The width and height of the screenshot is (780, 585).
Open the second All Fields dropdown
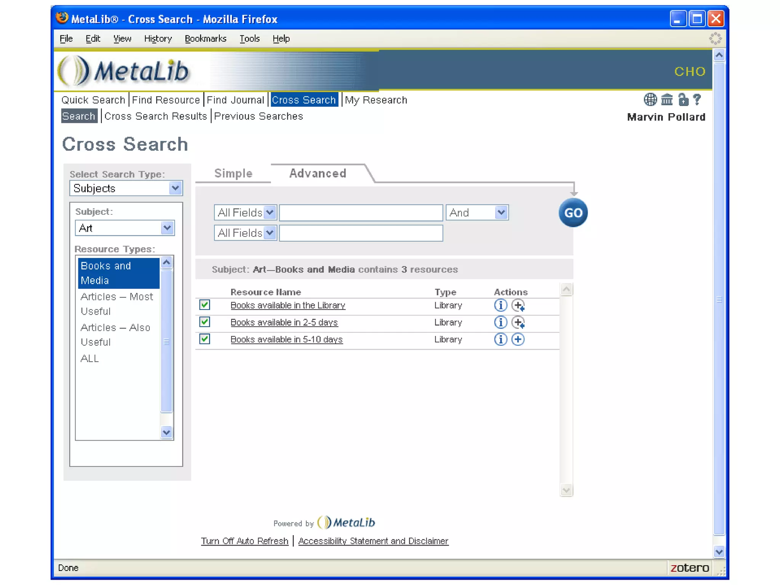[245, 233]
